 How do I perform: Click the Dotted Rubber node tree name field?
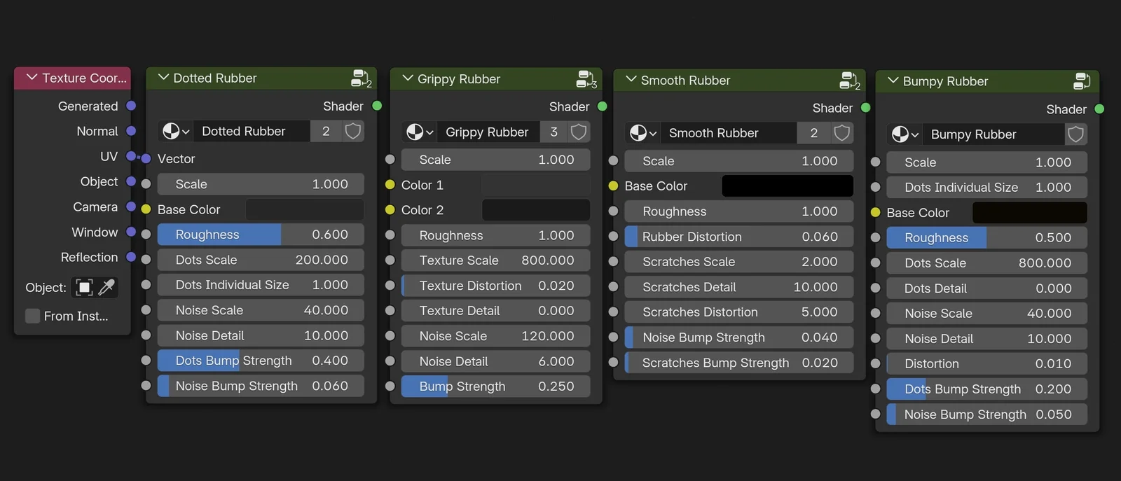point(252,131)
